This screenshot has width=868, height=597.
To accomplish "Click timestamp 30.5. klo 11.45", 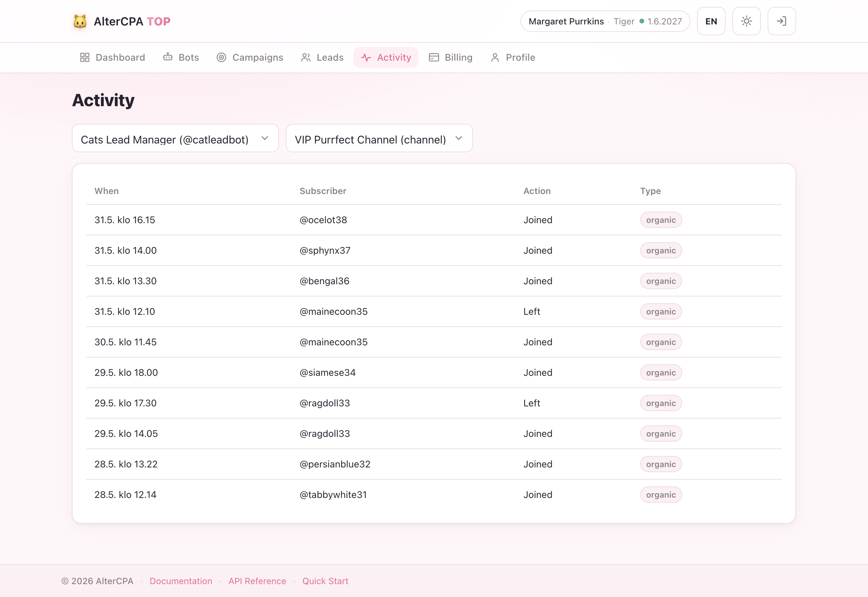I will pyautogui.click(x=125, y=342).
